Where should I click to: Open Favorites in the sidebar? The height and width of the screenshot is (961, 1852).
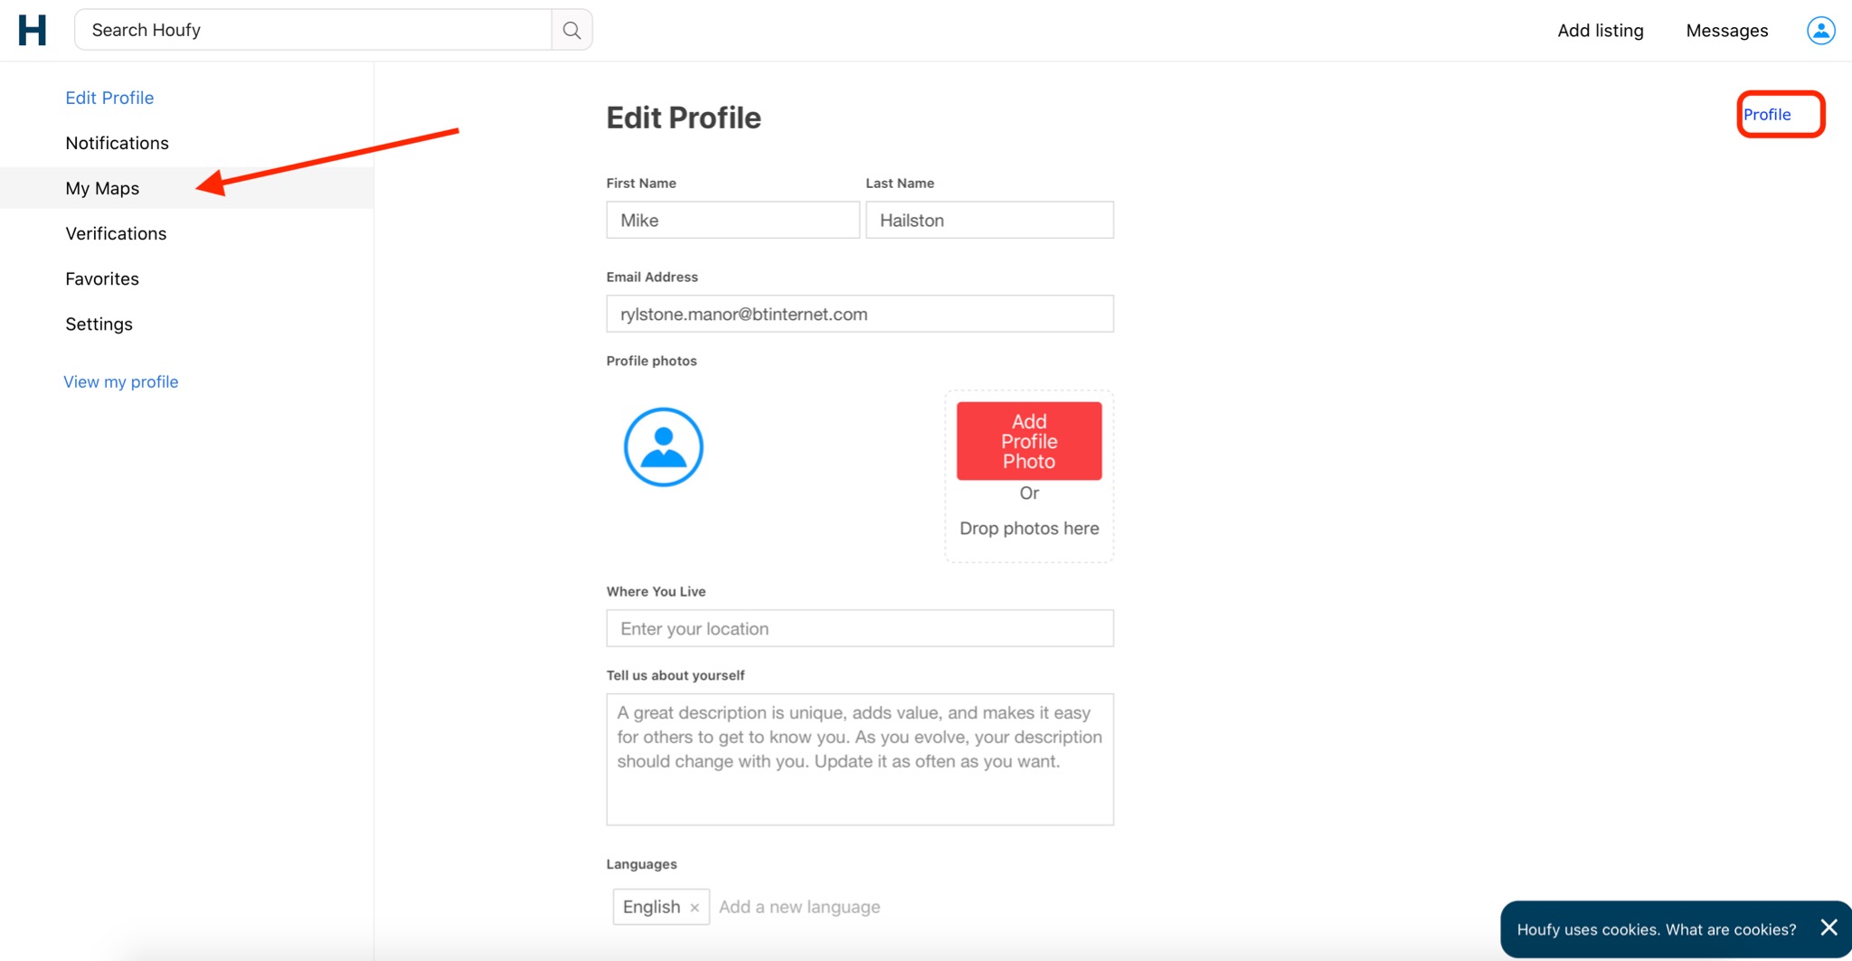(x=102, y=278)
